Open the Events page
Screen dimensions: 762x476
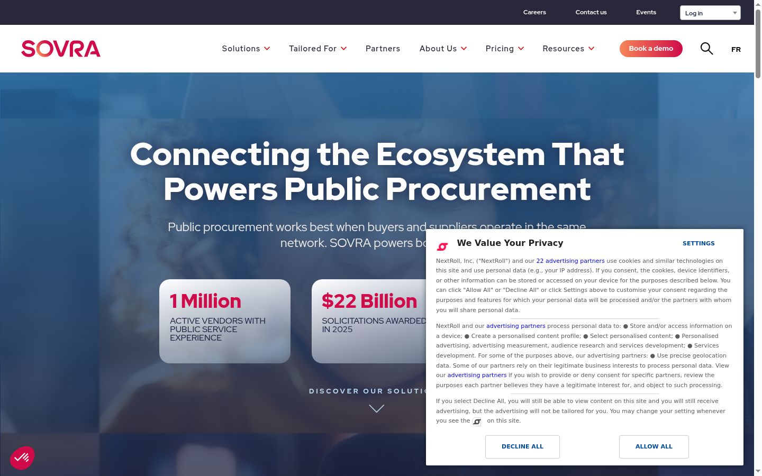click(646, 12)
